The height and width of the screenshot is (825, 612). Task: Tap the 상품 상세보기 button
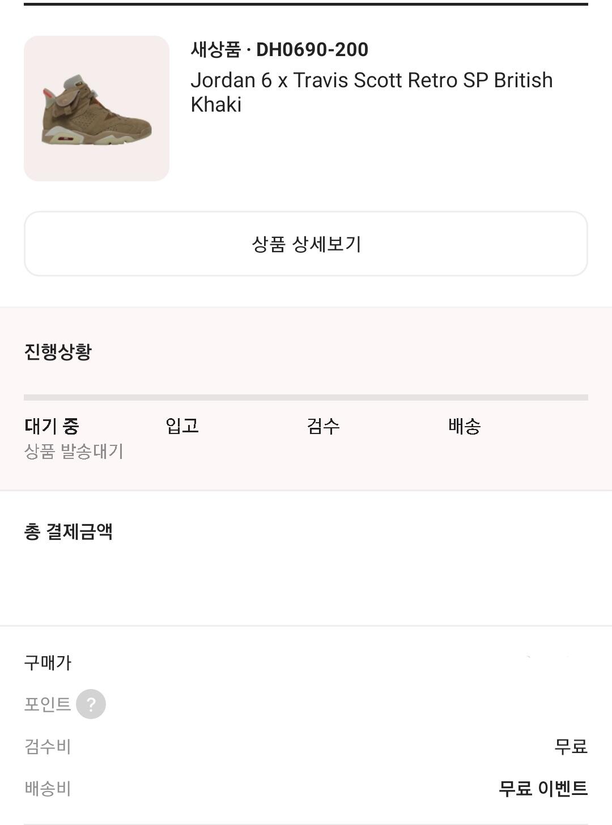(x=306, y=244)
